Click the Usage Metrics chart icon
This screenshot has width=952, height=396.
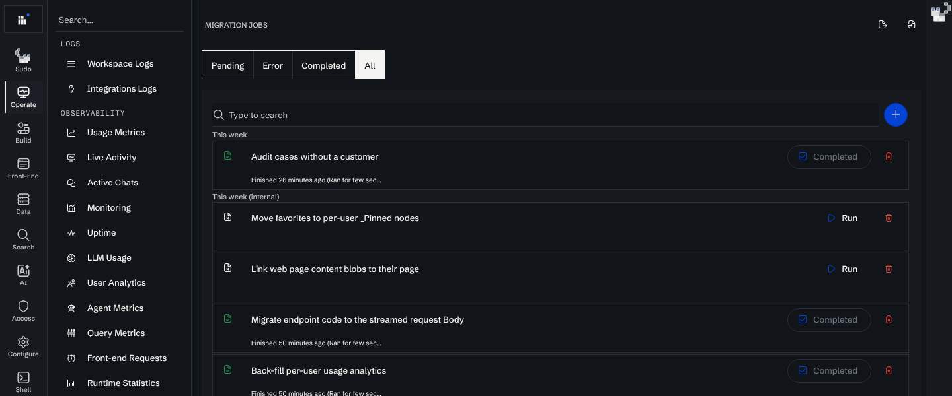[x=71, y=133]
